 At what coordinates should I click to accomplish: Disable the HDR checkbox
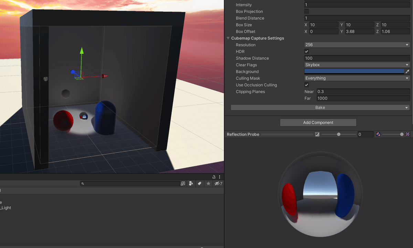(306, 51)
